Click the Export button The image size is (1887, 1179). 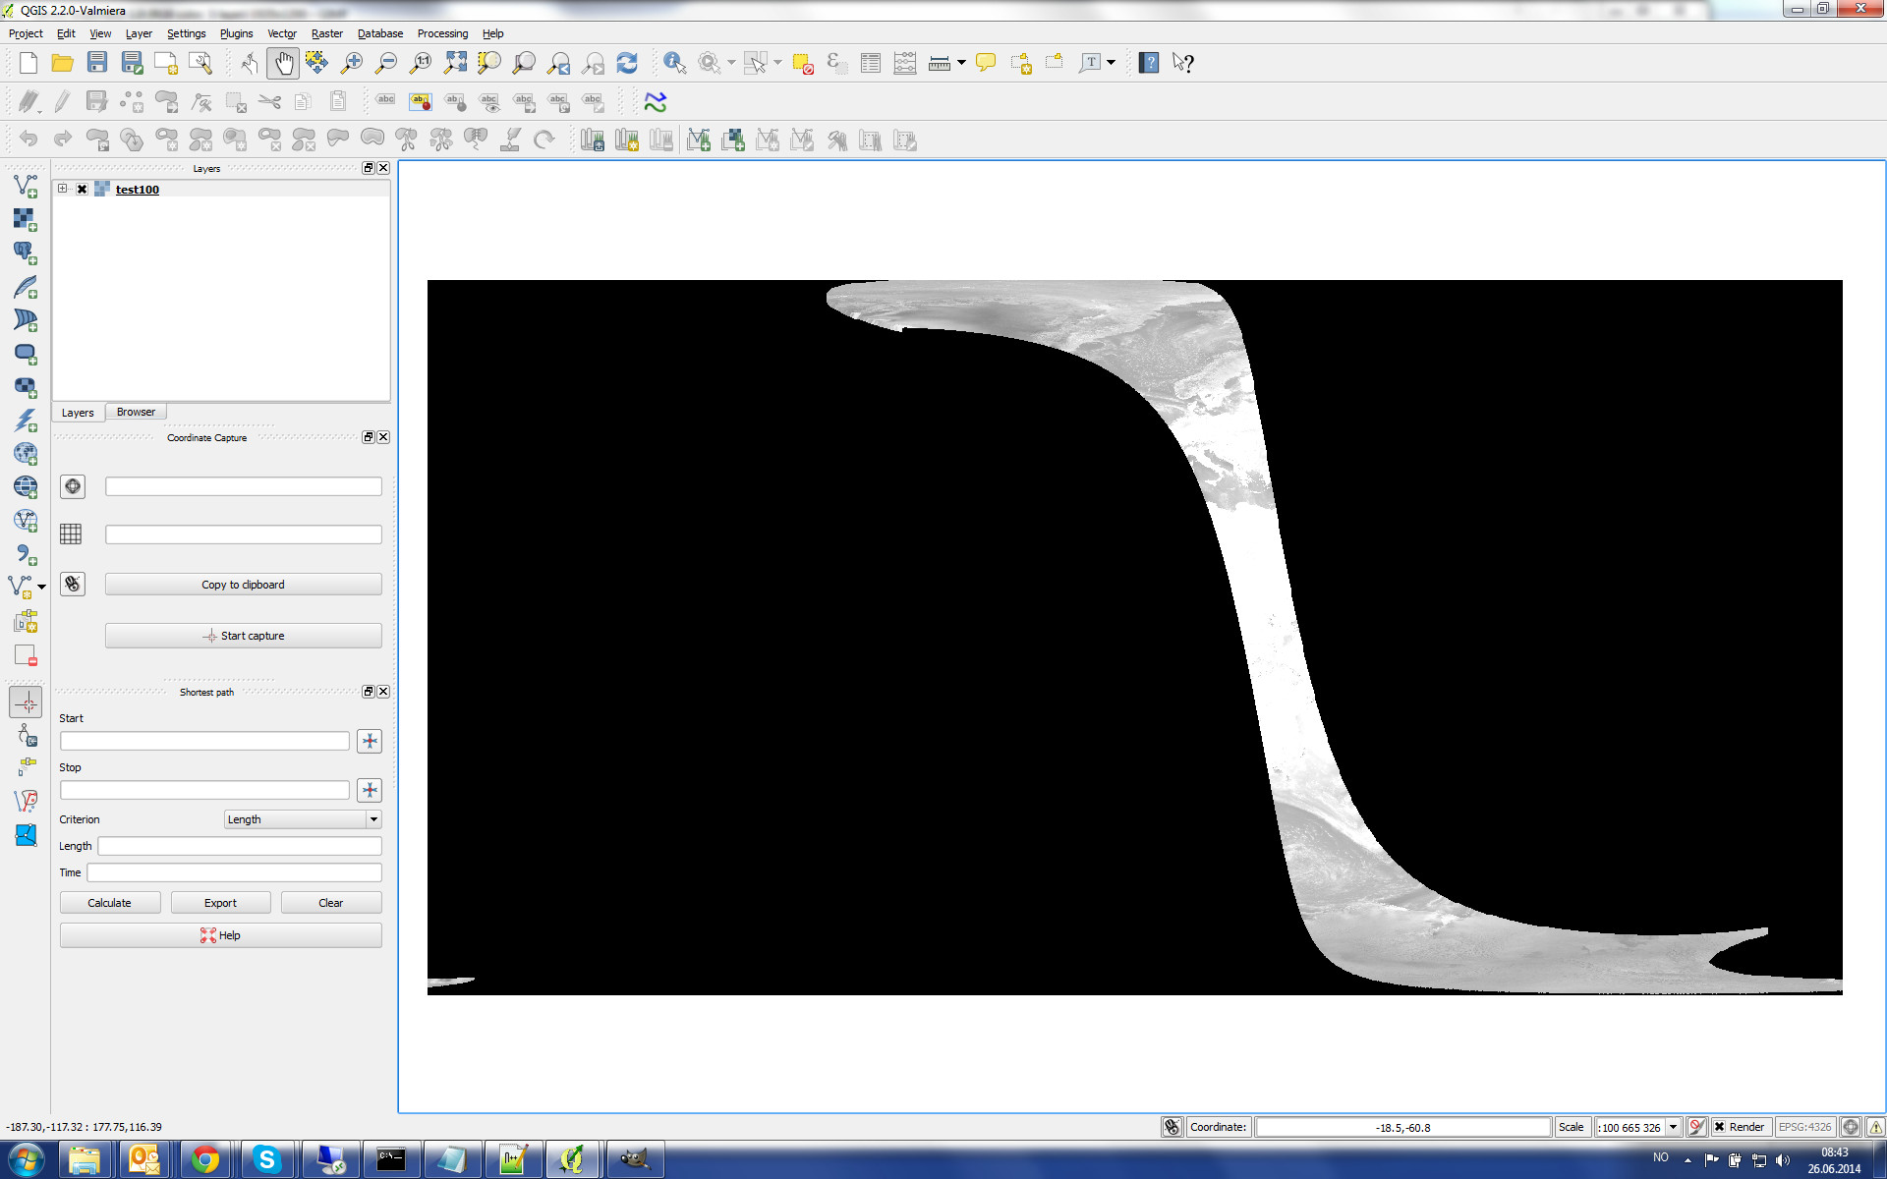220,903
